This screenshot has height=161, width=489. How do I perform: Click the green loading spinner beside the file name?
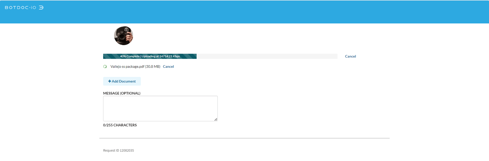coord(105,67)
